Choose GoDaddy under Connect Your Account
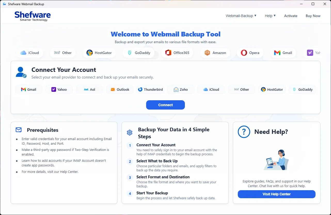The width and height of the screenshot is (331, 215). pos(302,89)
